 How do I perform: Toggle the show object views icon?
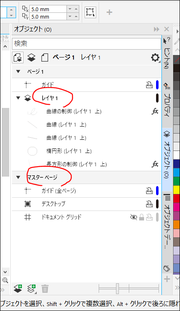[18, 58]
